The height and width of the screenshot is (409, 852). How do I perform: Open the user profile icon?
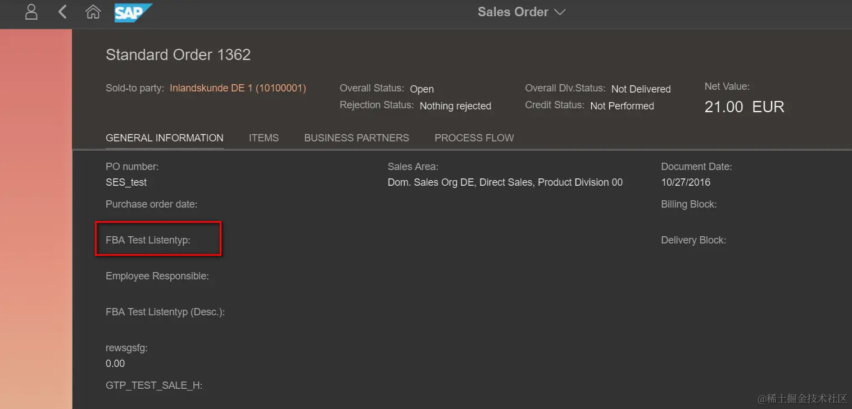point(31,12)
